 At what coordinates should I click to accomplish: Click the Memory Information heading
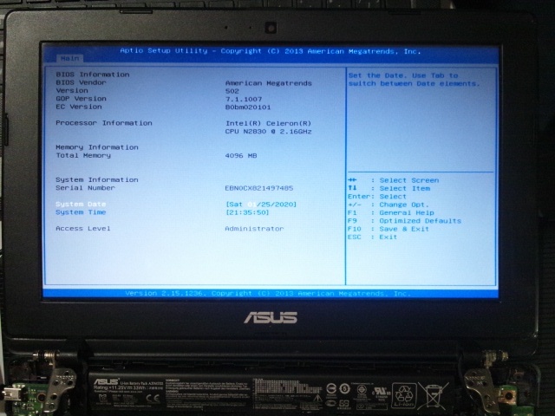(x=97, y=147)
